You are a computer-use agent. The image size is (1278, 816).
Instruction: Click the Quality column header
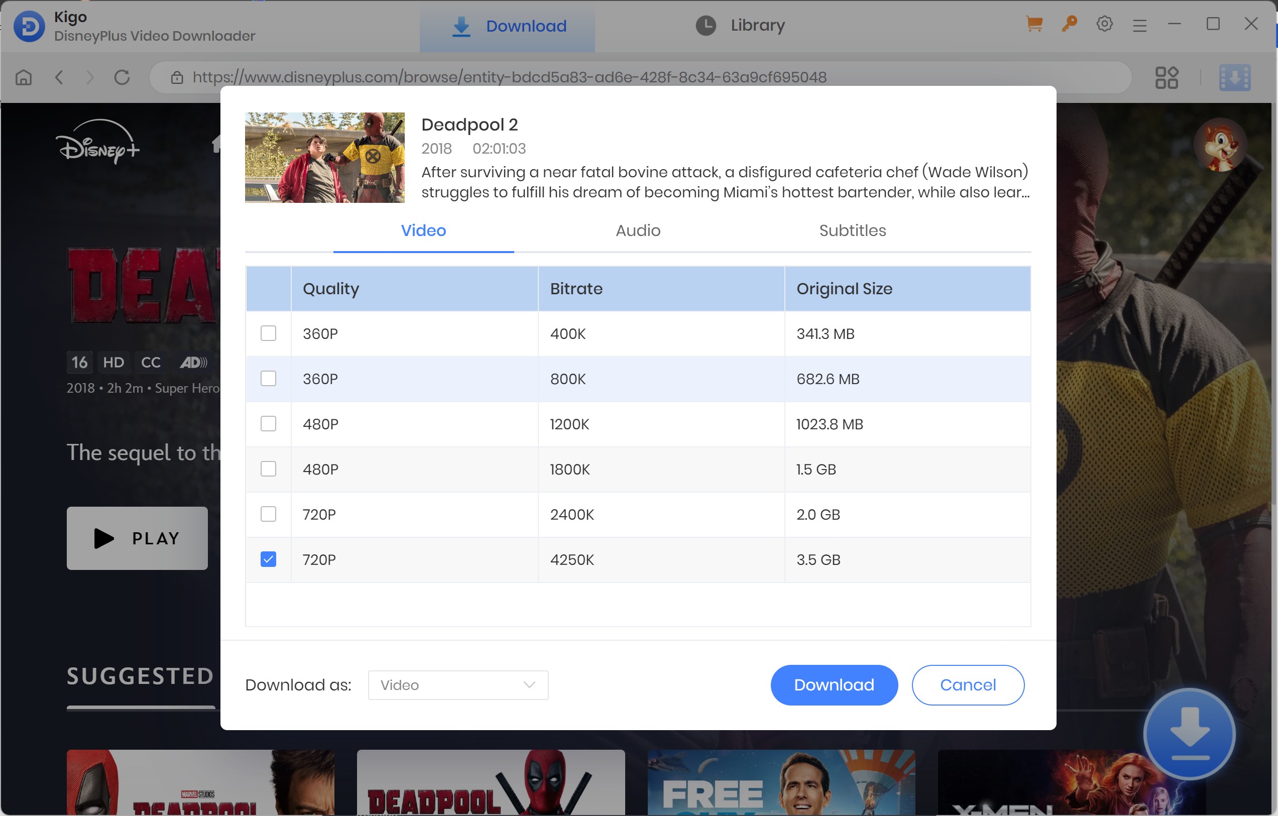[414, 289]
